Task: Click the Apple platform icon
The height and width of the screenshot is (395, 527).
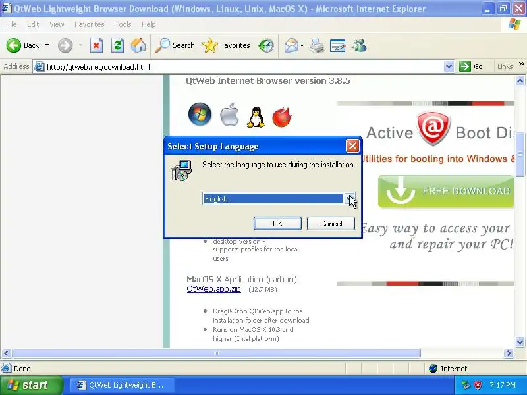Action: tap(229, 115)
